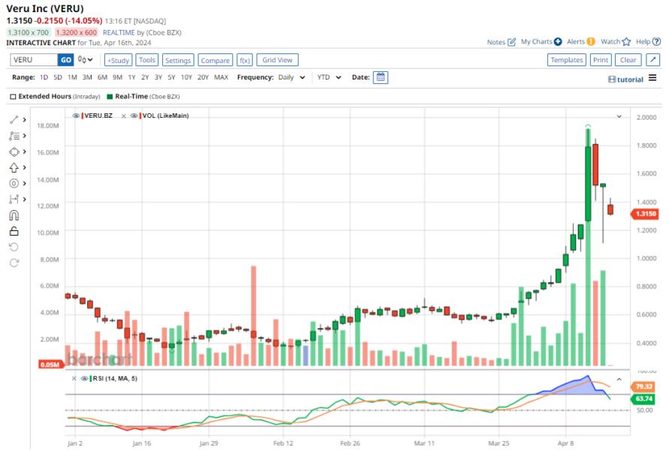669x450 pixels.
Task: Toggle VOL study visibility eye
Action: (x=134, y=115)
